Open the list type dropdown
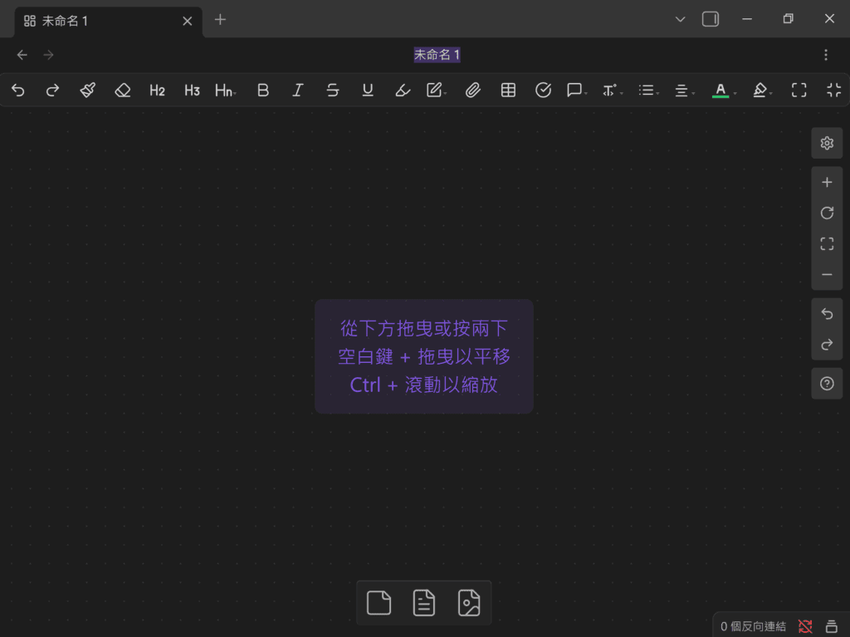Viewport: 850px width, 637px height. (x=648, y=91)
